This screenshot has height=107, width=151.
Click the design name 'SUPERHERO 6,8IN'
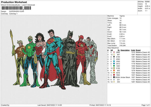pyautogui.click(x=17, y=11)
